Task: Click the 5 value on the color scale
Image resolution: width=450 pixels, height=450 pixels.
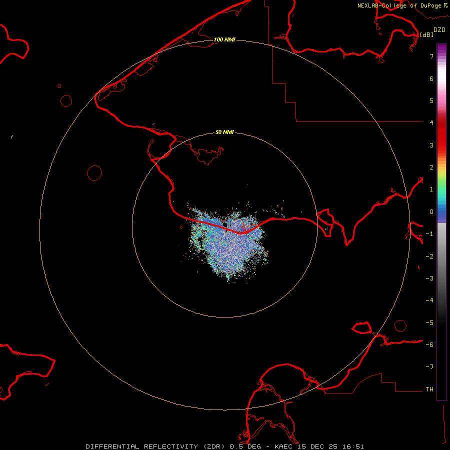Action: [431, 100]
